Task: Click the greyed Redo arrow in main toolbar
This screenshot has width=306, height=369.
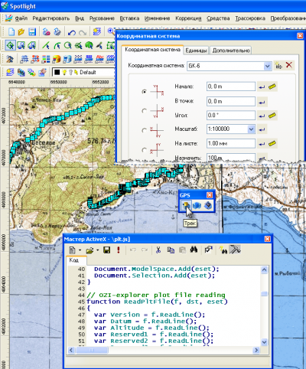Action: 83,32
